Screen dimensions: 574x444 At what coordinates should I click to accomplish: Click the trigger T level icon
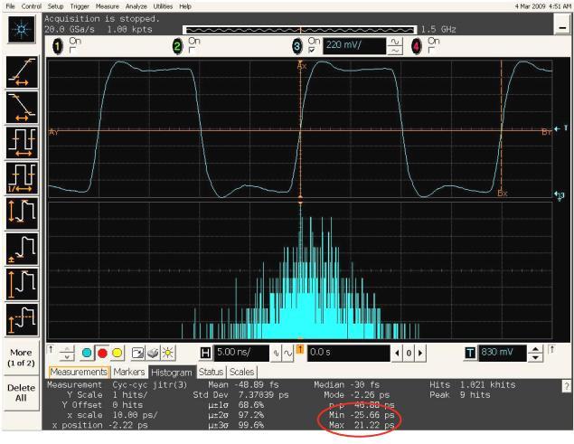click(x=470, y=354)
